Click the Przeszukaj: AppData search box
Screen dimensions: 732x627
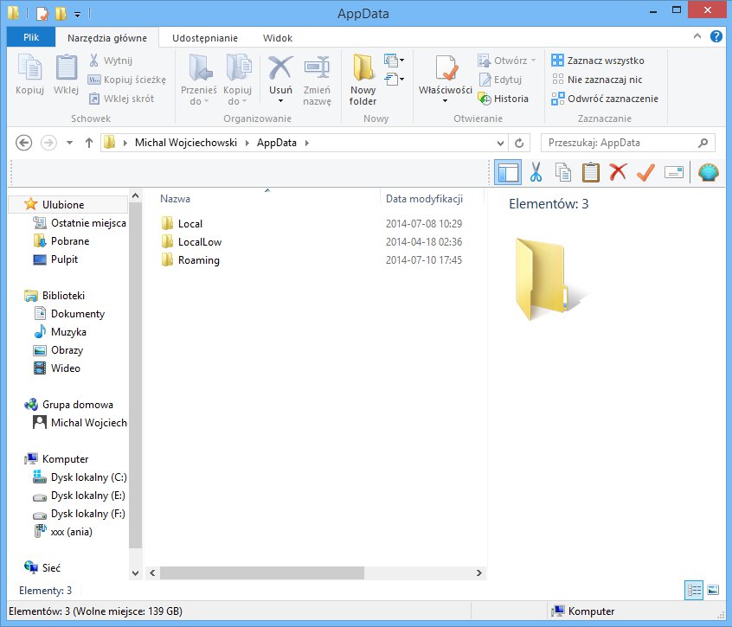[627, 143]
